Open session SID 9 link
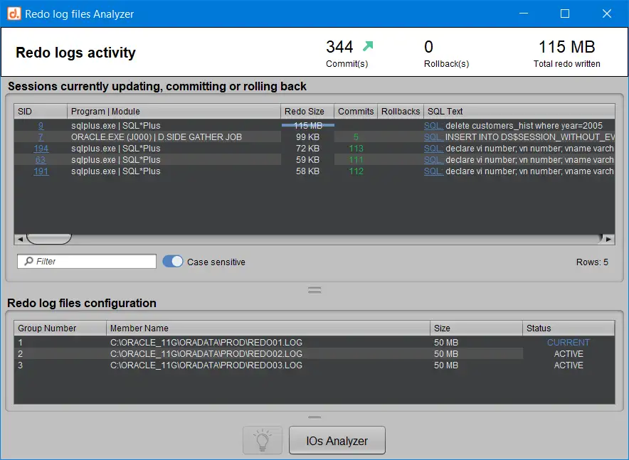 click(x=41, y=125)
